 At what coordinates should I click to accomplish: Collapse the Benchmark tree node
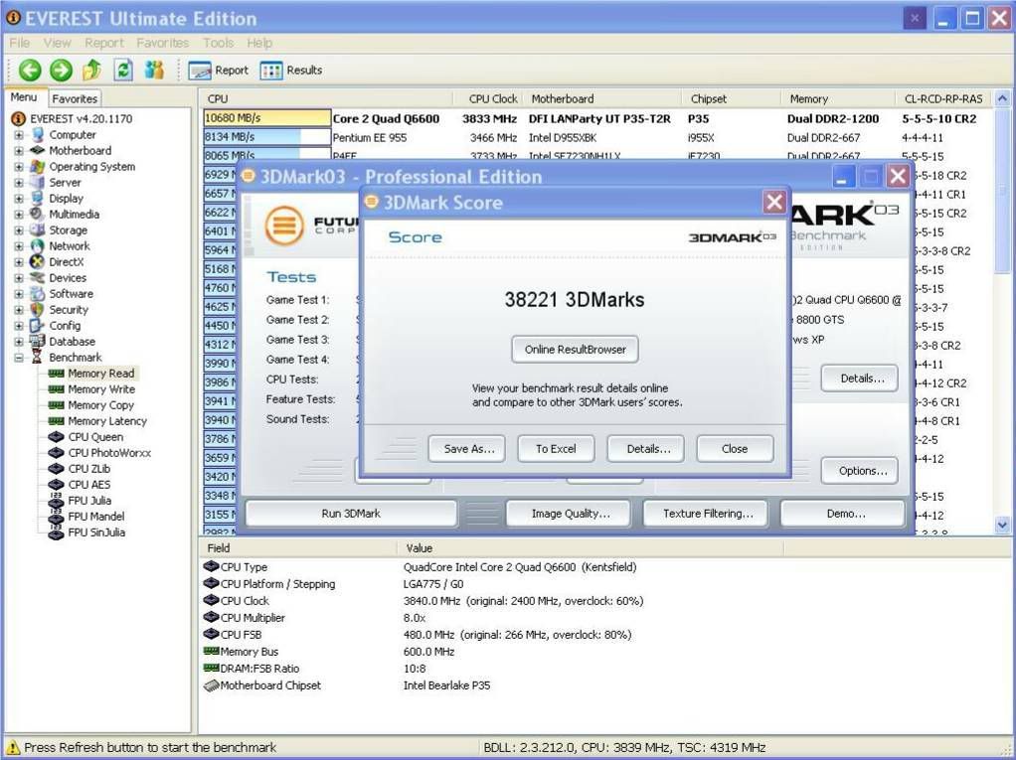coord(18,358)
